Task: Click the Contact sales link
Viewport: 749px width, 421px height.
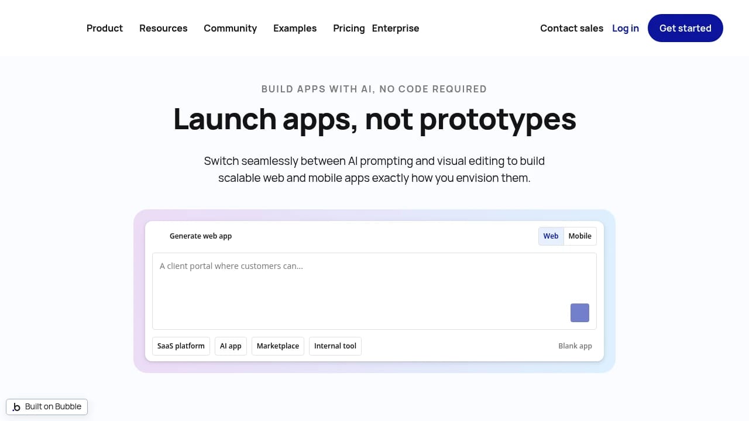Action: [x=572, y=28]
